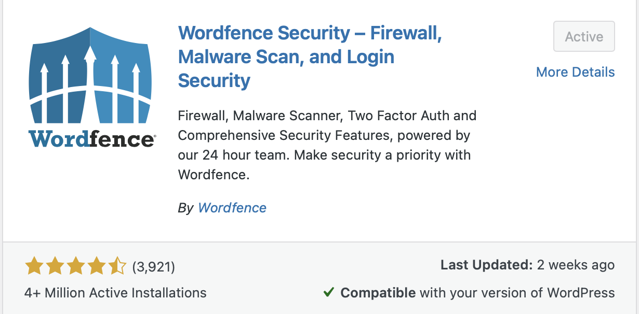Click the second gold rating star

pos(55,267)
